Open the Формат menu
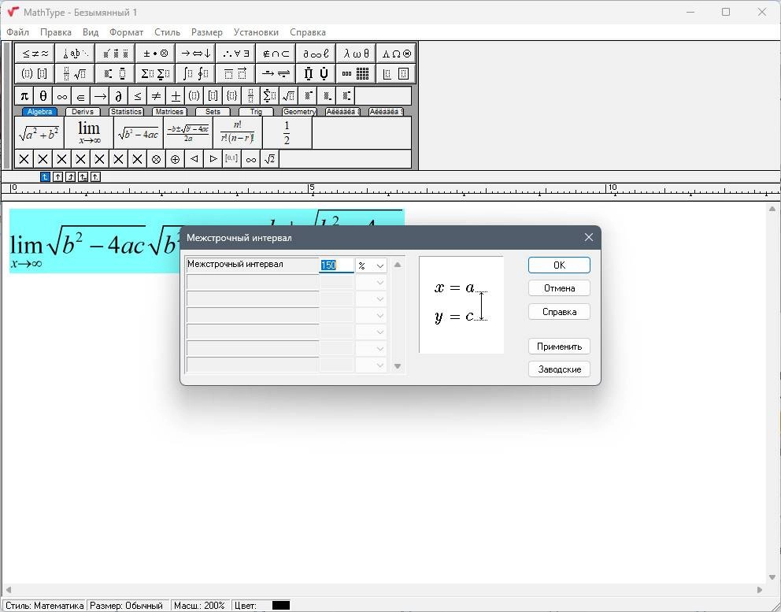 pyautogui.click(x=127, y=32)
